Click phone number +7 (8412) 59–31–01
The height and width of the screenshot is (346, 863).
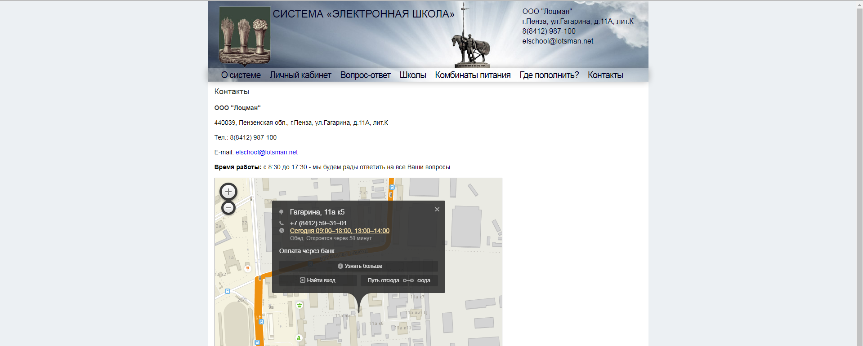tap(318, 223)
